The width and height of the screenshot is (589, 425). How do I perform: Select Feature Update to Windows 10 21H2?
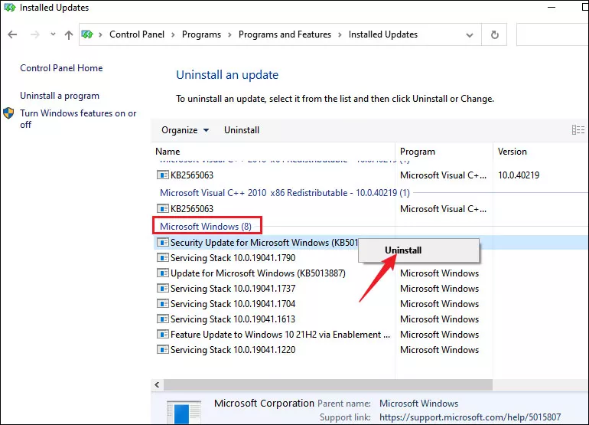pyautogui.click(x=280, y=335)
